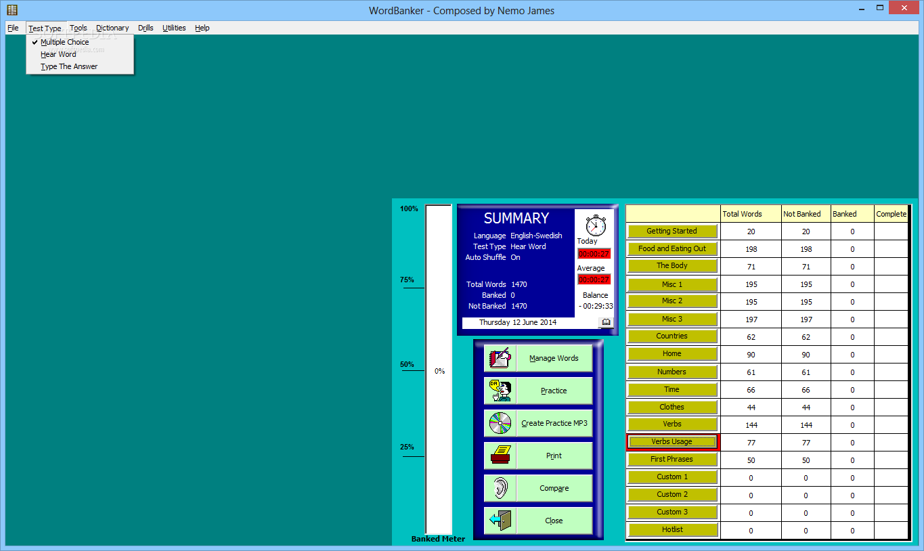Screen dimensions: 924x551
Task: Open the File menu
Action: 13,28
